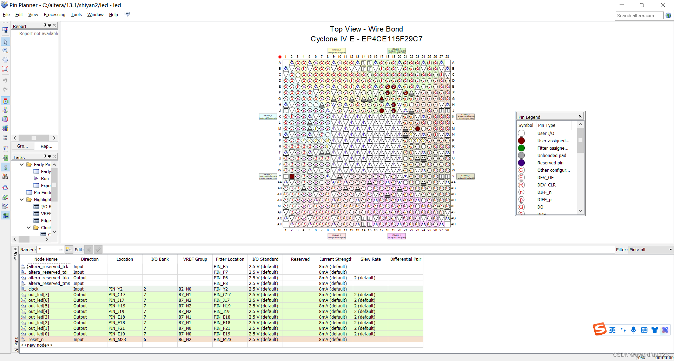The image size is (674, 361).
Task: Open the View menu
Action: (33, 14)
